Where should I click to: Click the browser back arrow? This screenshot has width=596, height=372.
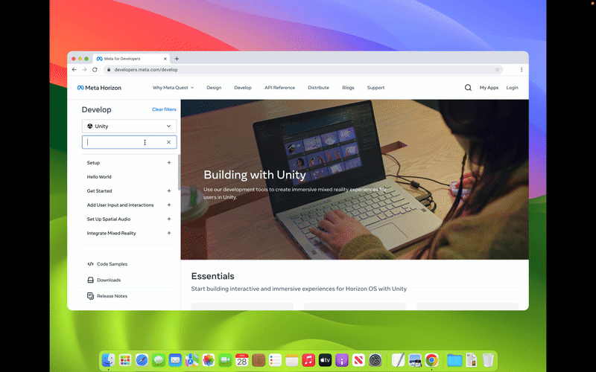pyautogui.click(x=74, y=69)
